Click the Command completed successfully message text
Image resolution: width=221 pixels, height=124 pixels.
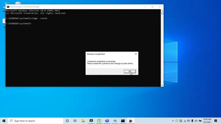click(101, 61)
